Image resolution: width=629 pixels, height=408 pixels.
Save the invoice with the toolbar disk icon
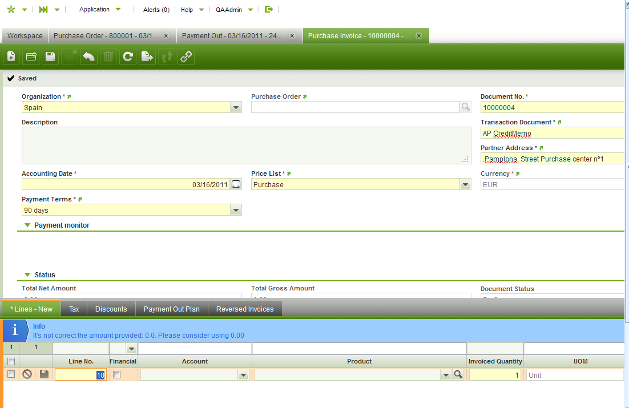click(50, 56)
